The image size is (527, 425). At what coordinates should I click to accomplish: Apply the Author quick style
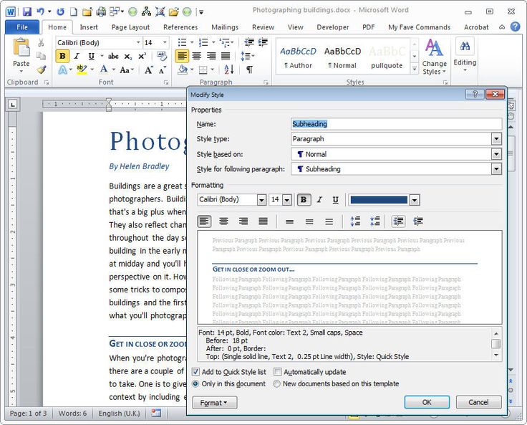point(298,57)
